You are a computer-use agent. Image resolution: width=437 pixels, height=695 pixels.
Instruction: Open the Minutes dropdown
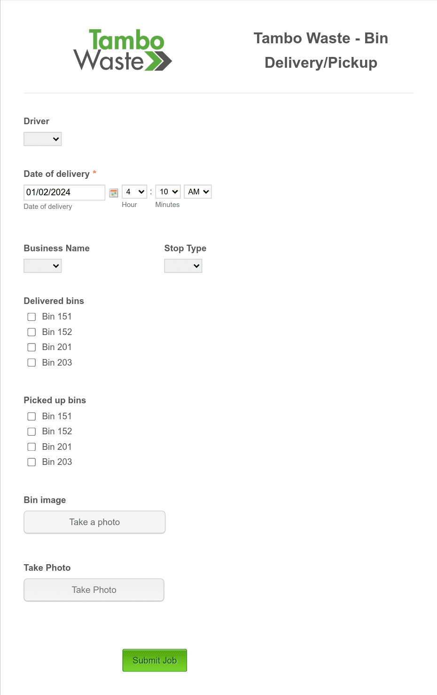click(167, 192)
